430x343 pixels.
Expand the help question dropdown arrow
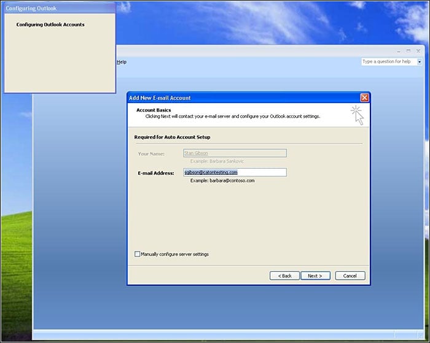point(420,62)
